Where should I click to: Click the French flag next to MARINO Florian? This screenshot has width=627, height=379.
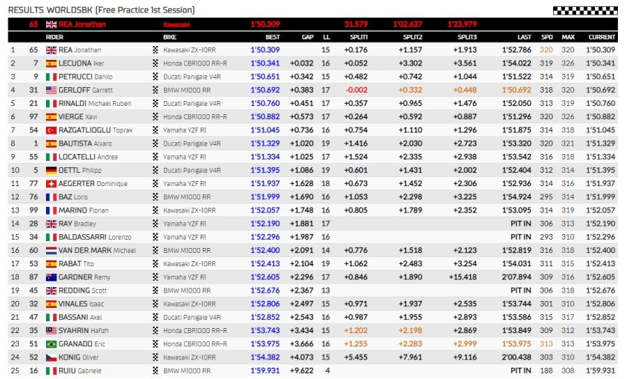point(51,210)
